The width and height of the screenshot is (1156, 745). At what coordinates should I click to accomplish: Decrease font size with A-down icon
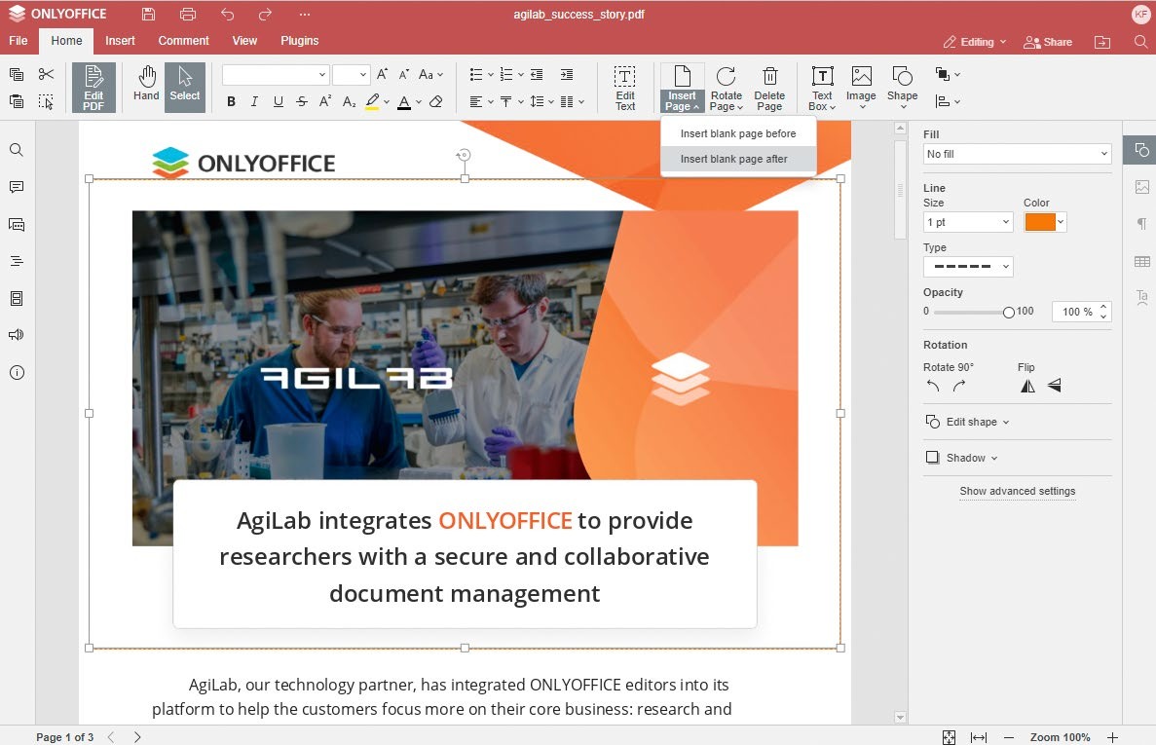point(404,74)
